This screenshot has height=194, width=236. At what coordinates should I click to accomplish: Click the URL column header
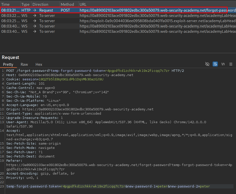pos(83,5)
